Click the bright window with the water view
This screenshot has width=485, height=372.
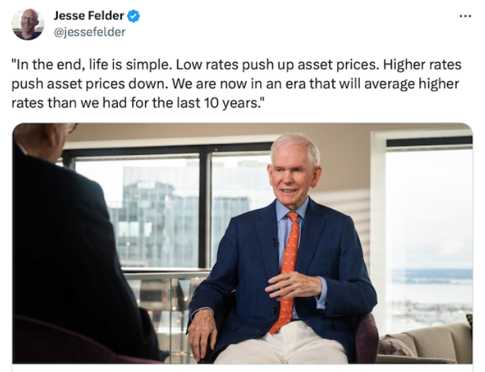[x=429, y=235]
